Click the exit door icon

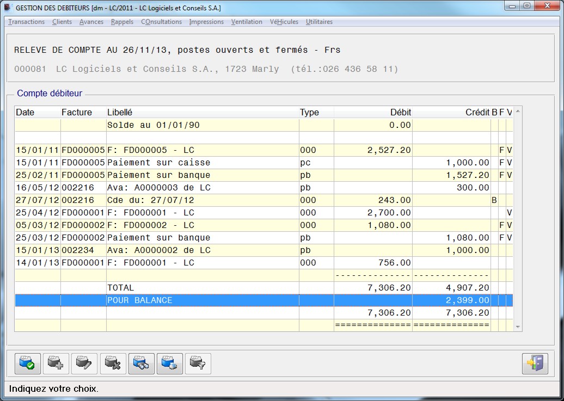[x=535, y=363]
